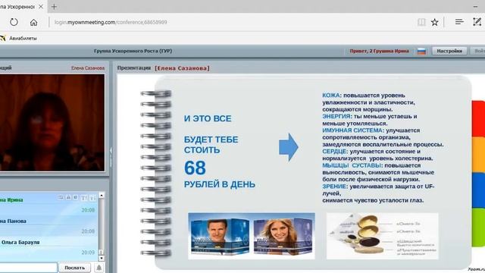Image resolution: width=485 pixels, height=273 pixels.
Task: Click the БУДЕТ ТЕБЕ СТОИТЬ text
Action: point(211,145)
